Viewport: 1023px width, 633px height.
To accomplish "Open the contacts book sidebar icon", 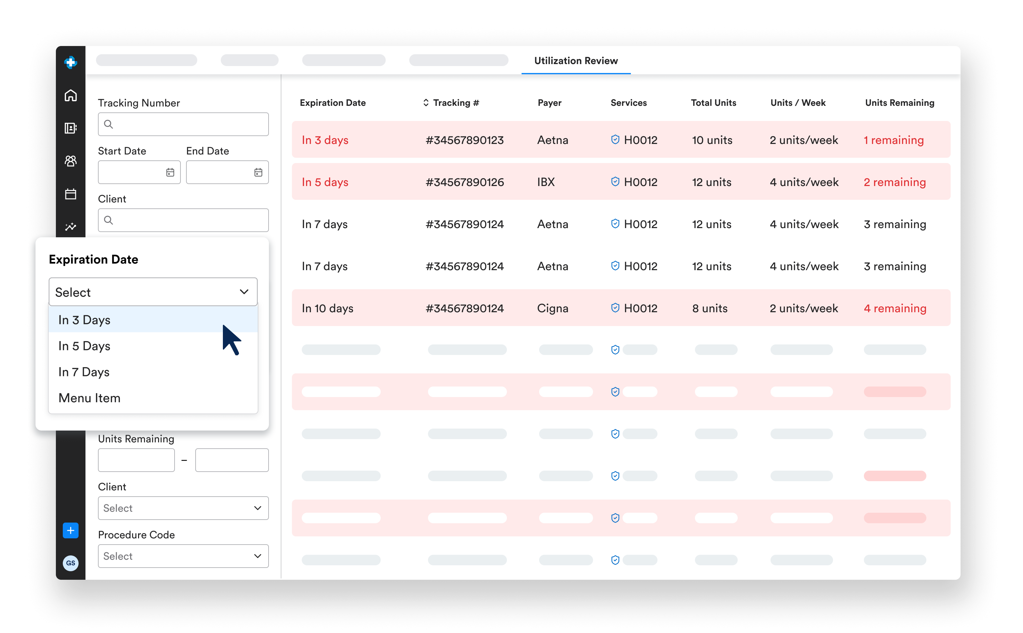I will [x=70, y=128].
